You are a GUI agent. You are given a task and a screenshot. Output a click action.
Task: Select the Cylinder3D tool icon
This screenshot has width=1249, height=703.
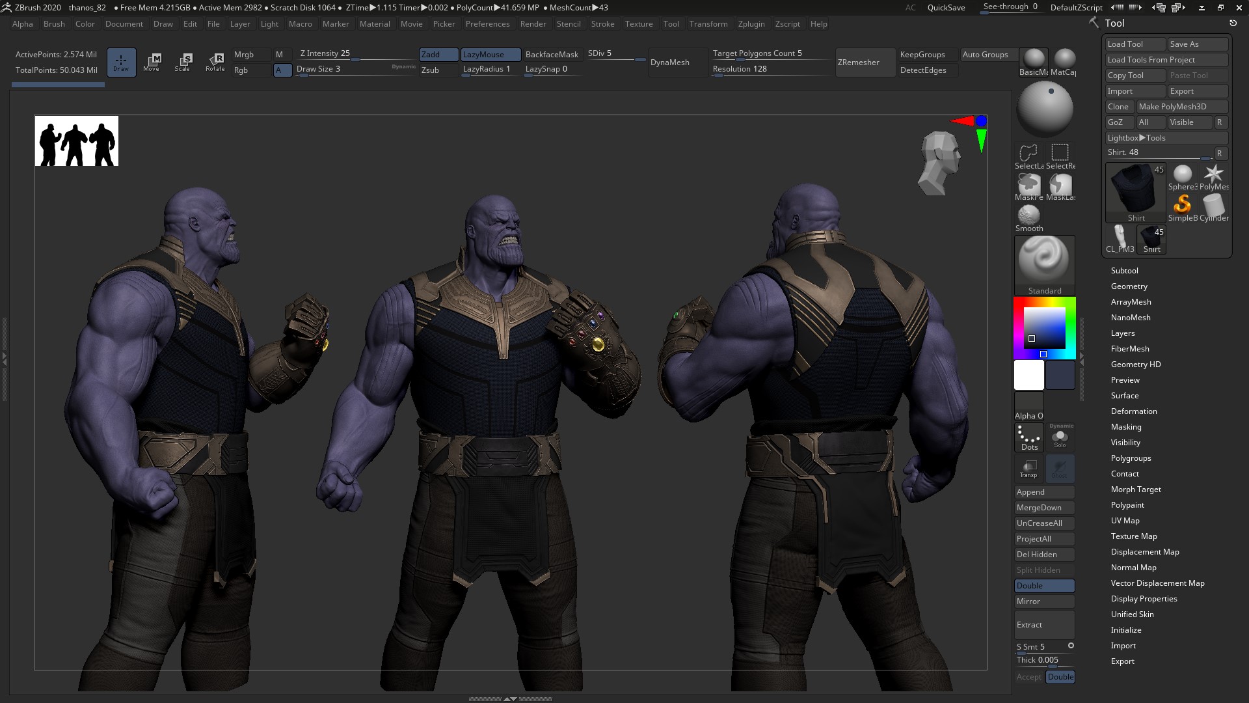[1214, 208]
